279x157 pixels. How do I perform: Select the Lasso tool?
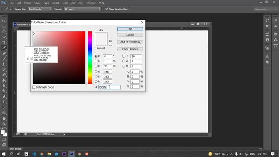coord(4,32)
